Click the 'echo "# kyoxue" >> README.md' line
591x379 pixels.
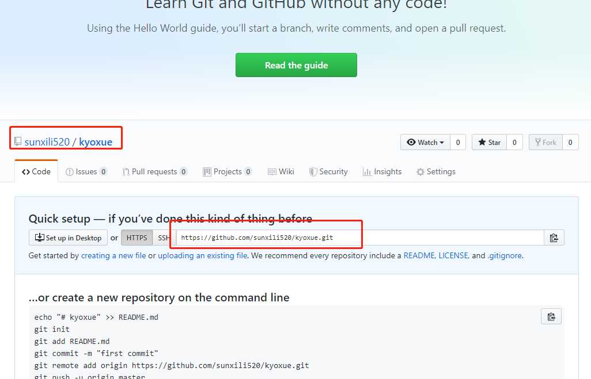click(x=96, y=317)
